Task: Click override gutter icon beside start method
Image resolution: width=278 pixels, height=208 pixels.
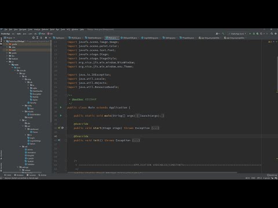Action: coord(59,128)
